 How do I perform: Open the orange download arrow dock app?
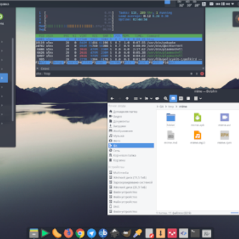(161, 233)
